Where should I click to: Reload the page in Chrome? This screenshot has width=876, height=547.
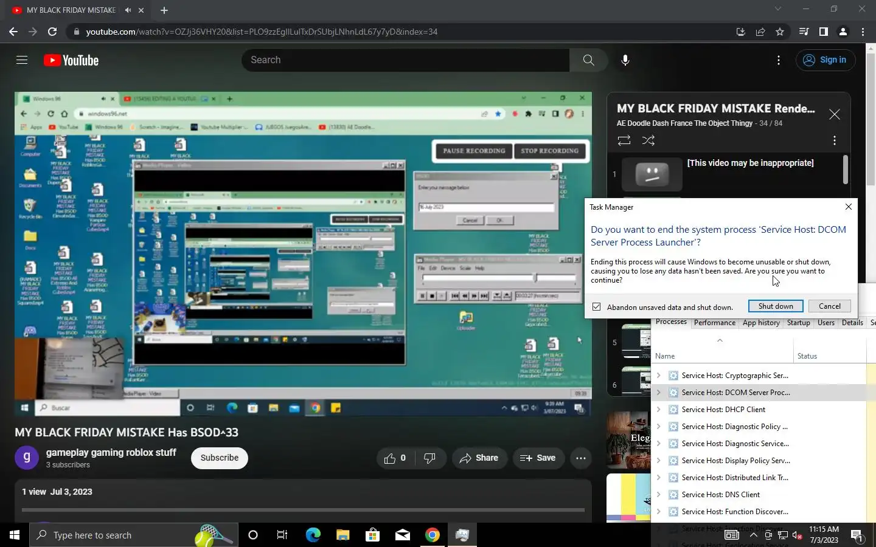(x=52, y=32)
